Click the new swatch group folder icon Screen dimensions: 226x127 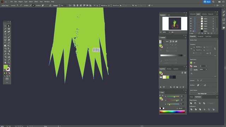click(177, 87)
